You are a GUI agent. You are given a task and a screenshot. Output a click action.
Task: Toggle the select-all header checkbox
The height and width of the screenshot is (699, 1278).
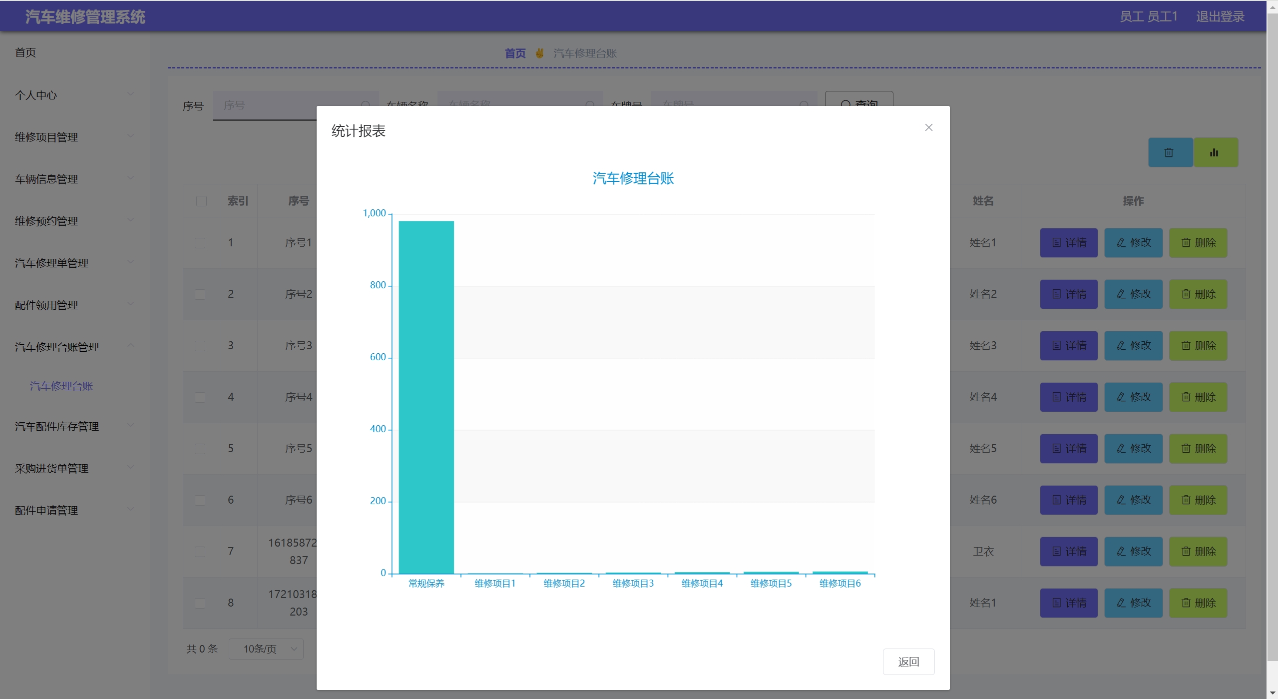pos(201,201)
